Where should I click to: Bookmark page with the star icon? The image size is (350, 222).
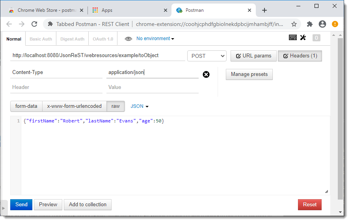[294, 24]
